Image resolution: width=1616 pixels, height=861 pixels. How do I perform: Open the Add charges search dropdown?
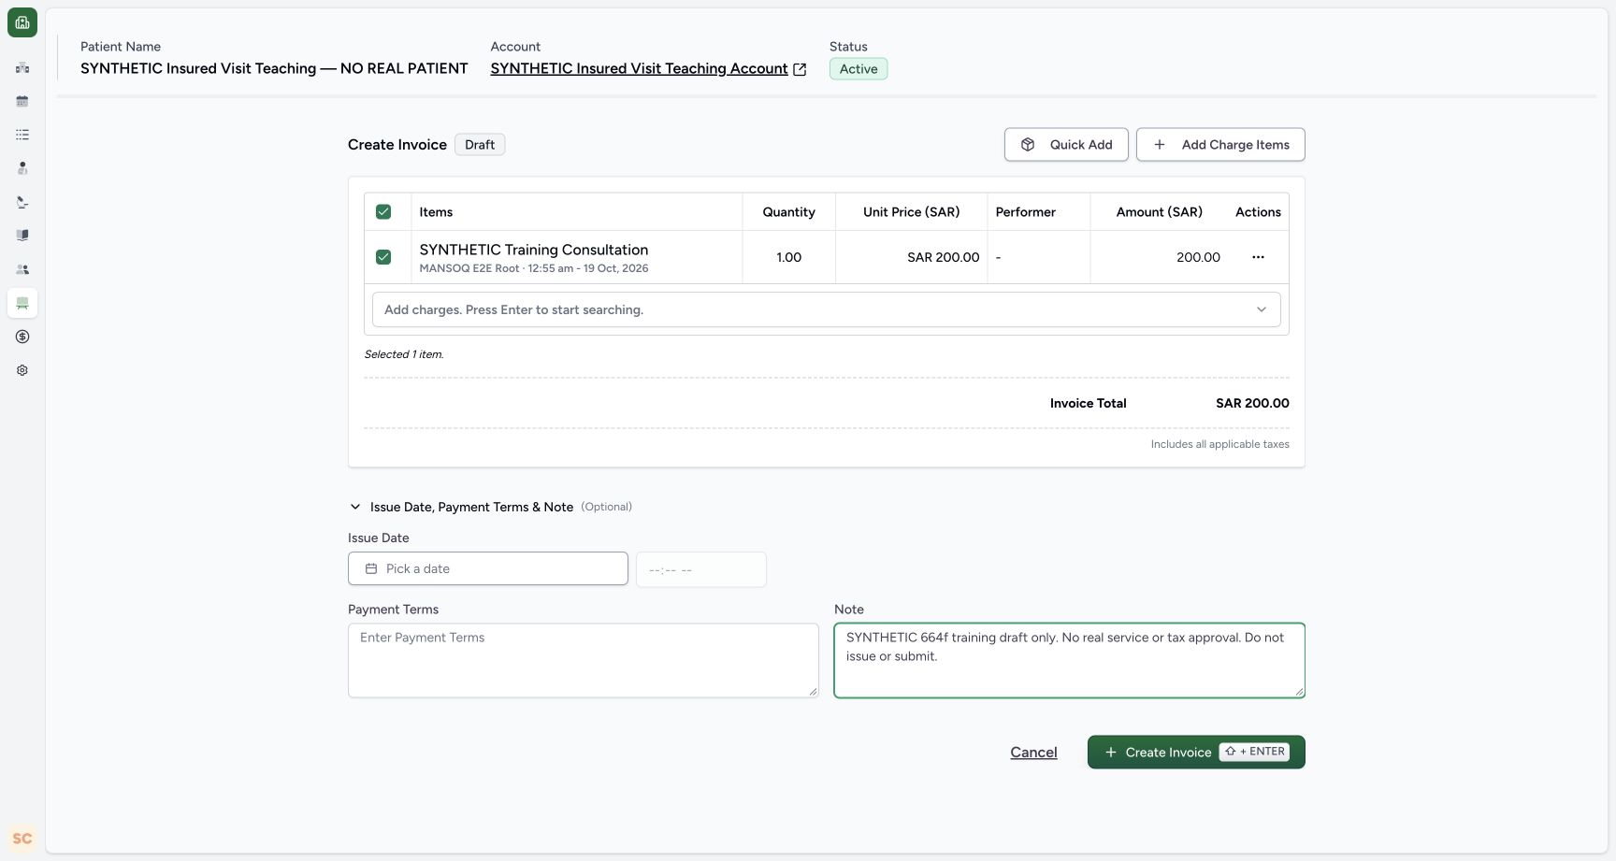(x=827, y=309)
